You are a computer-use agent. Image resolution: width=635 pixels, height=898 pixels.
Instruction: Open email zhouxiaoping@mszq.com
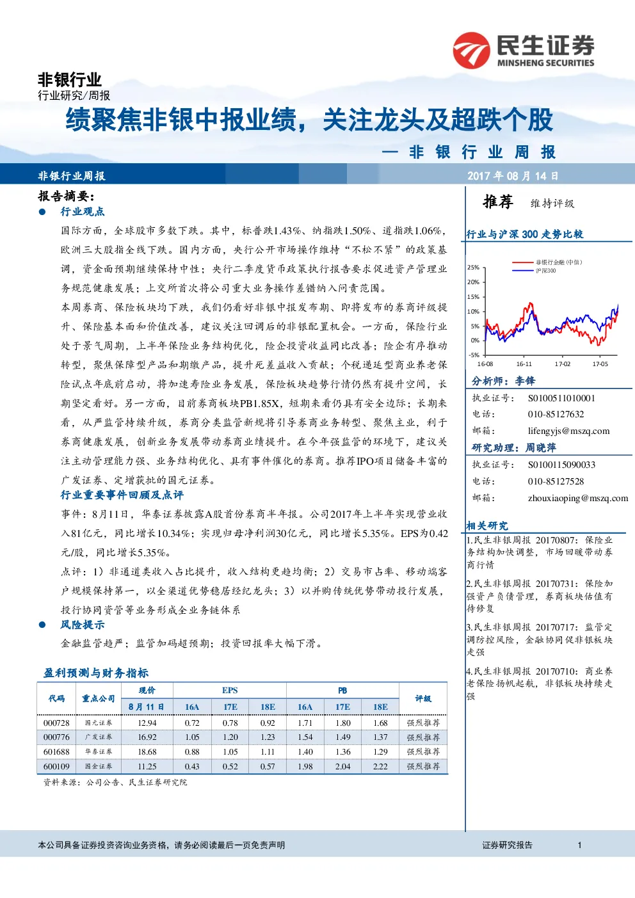point(578,498)
